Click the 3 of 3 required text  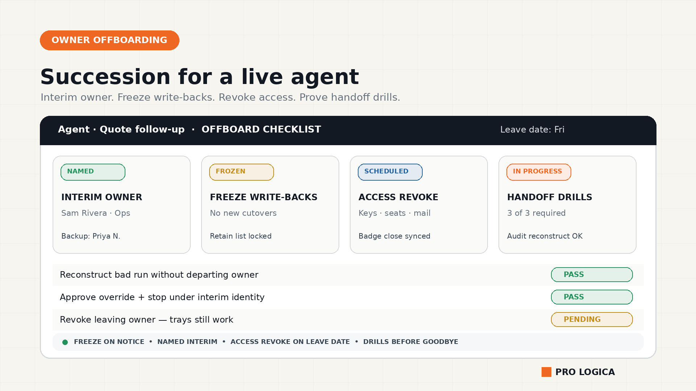[x=536, y=213]
